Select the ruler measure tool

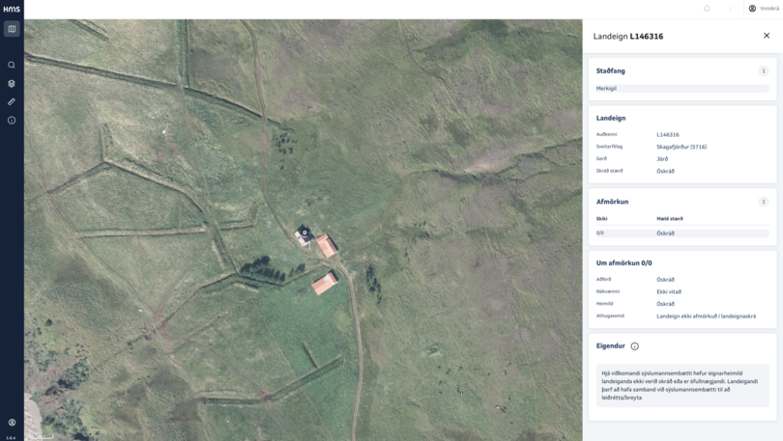pyautogui.click(x=12, y=101)
